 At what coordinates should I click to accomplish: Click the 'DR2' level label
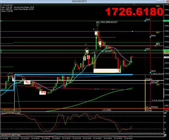click(158, 6)
